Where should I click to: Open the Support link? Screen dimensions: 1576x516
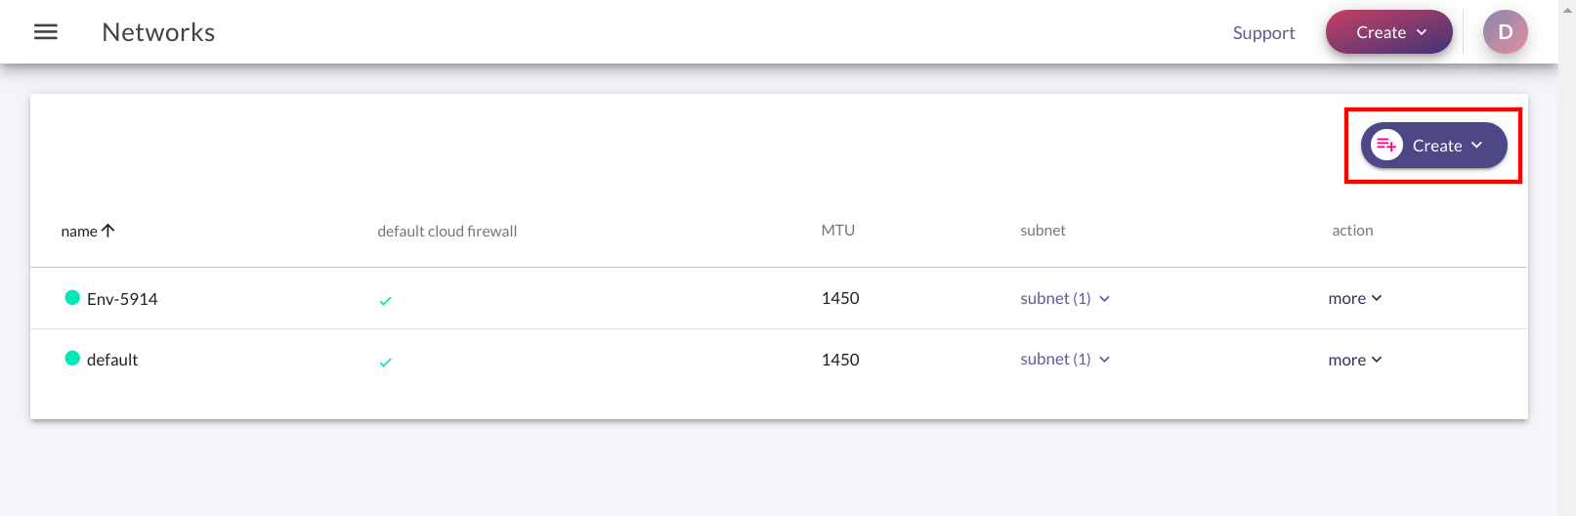[1263, 32]
